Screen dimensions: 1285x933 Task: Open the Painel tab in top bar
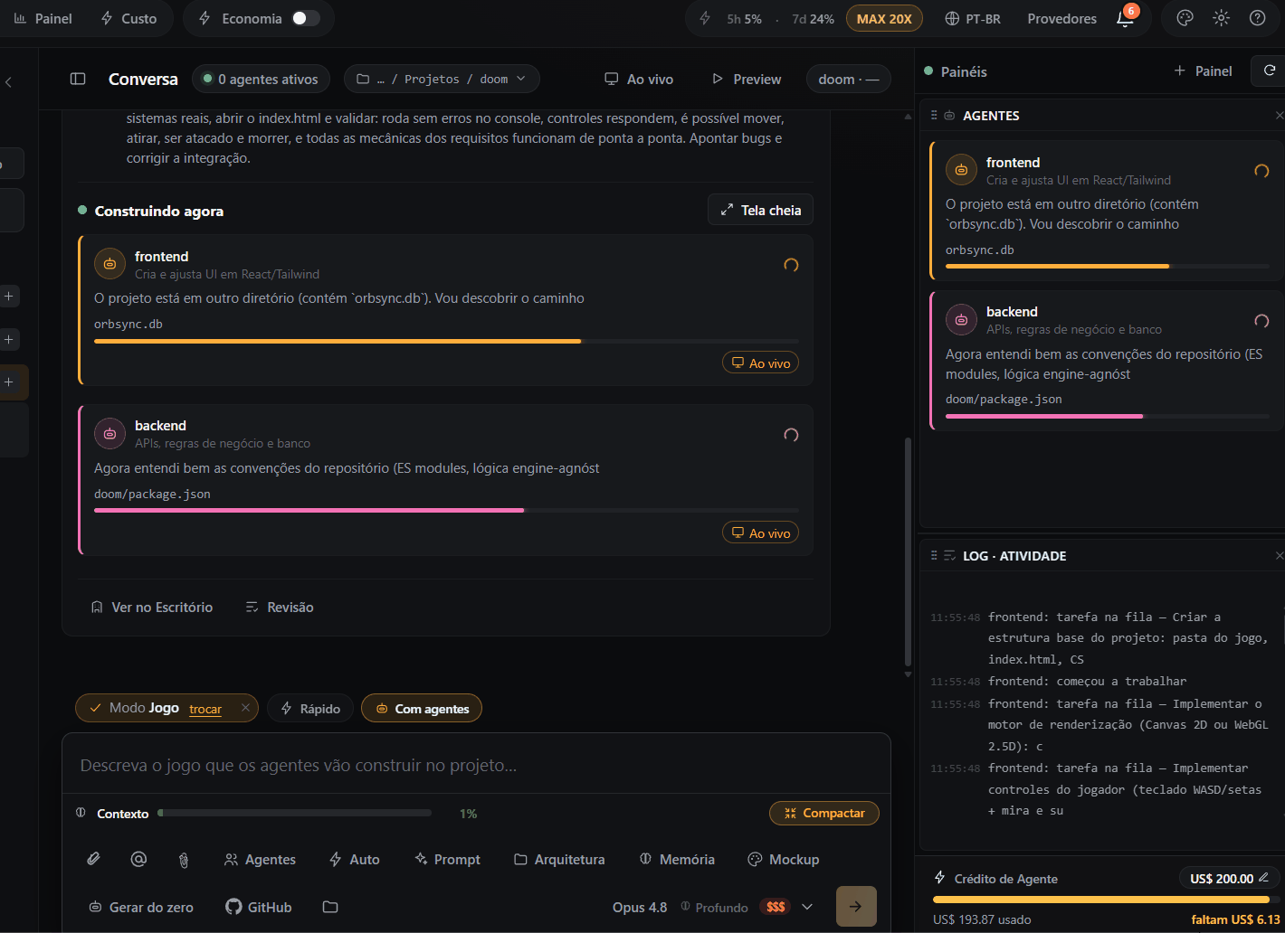43,18
